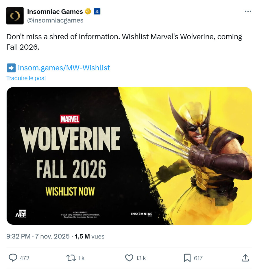Image resolution: width=257 pixels, height=272 pixels.
Task: Open the insom.games/MW-Wishlist link
Action: [x=64, y=68]
